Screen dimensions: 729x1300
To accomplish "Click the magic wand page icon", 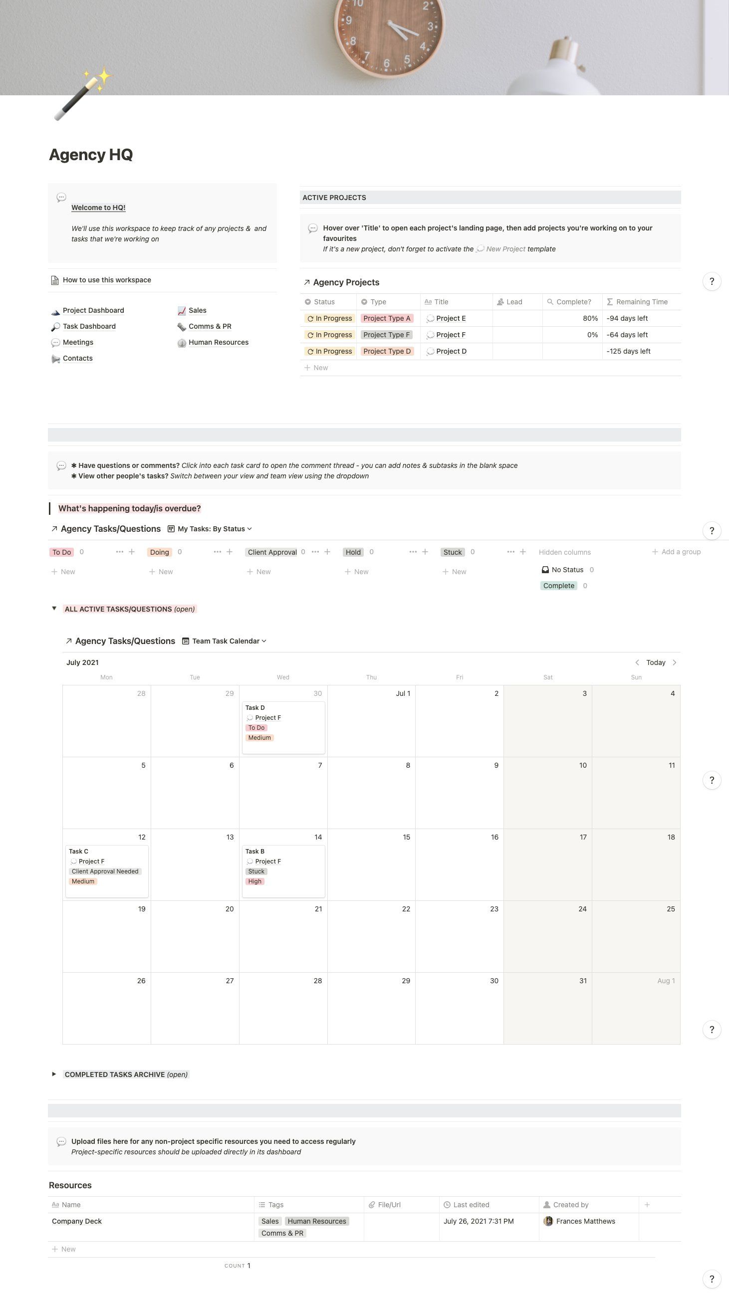I will point(82,94).
